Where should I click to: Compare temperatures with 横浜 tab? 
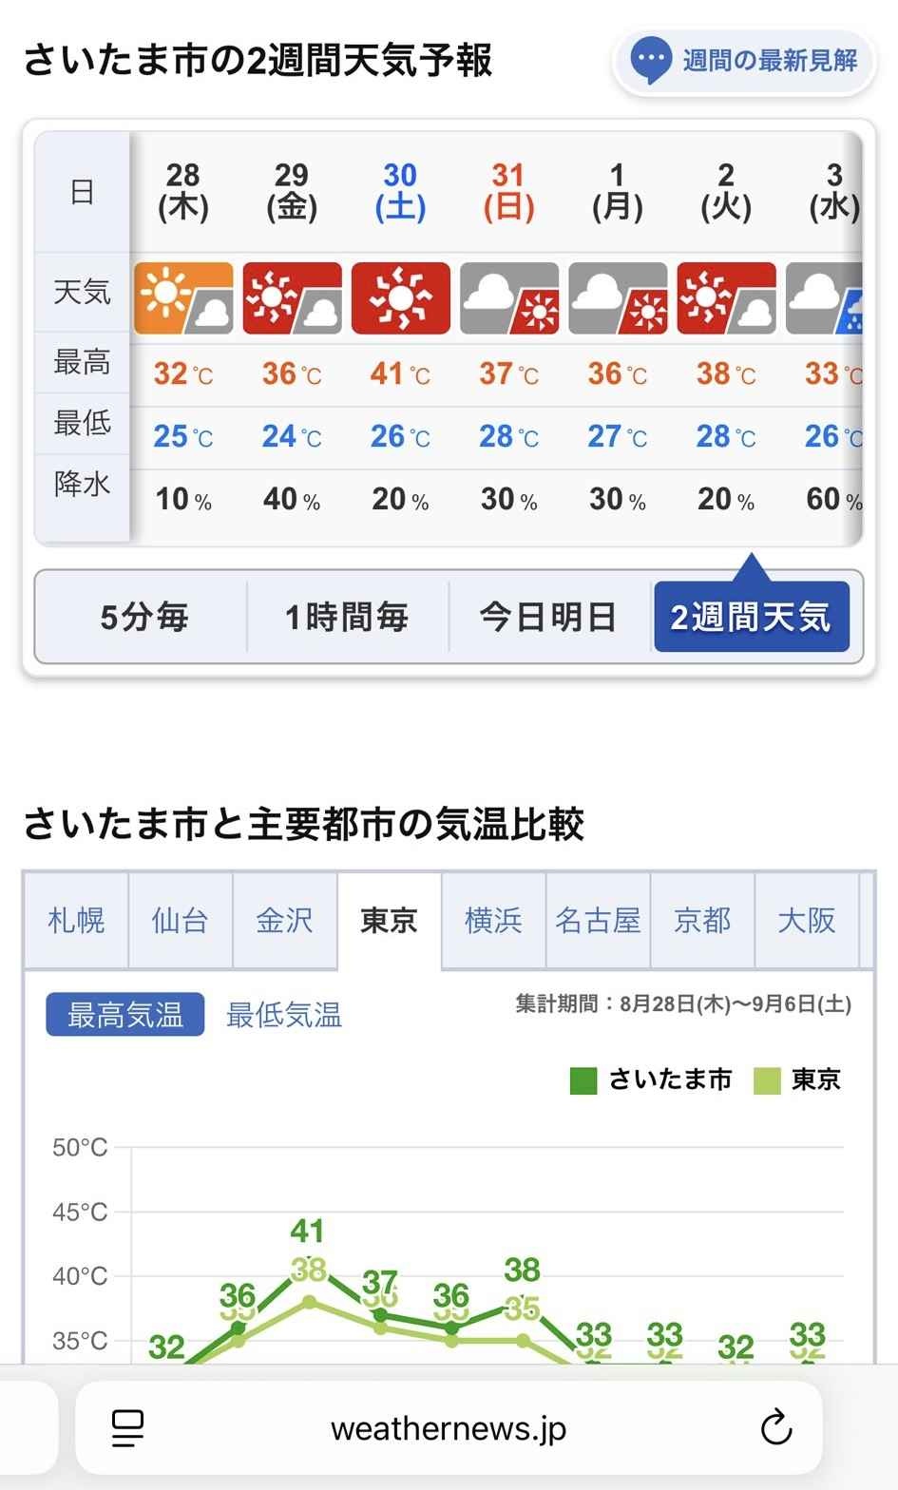coord(493,920)
